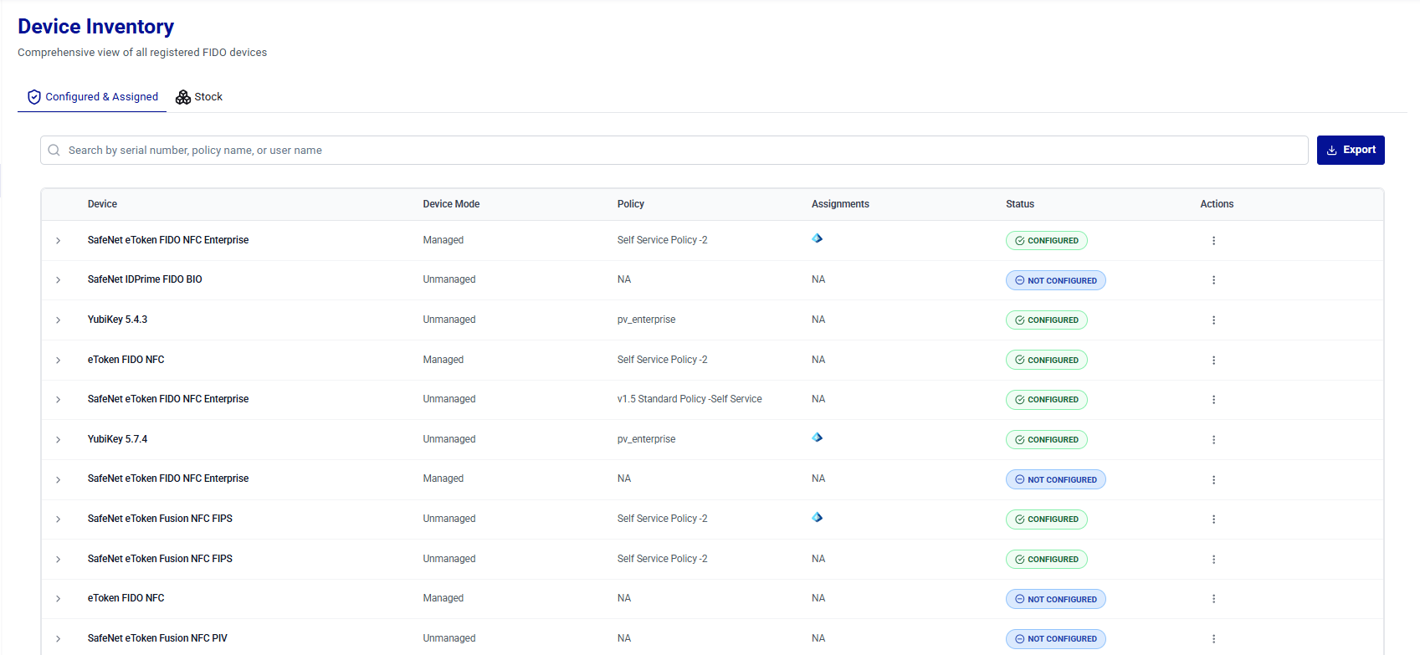The image size is (1420, 655).
Task: Open actions menu for YubiKey 5.7.4
Action: click(x=1213, y=440)
